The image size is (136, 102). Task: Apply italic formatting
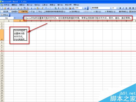(x=123, y=8)
